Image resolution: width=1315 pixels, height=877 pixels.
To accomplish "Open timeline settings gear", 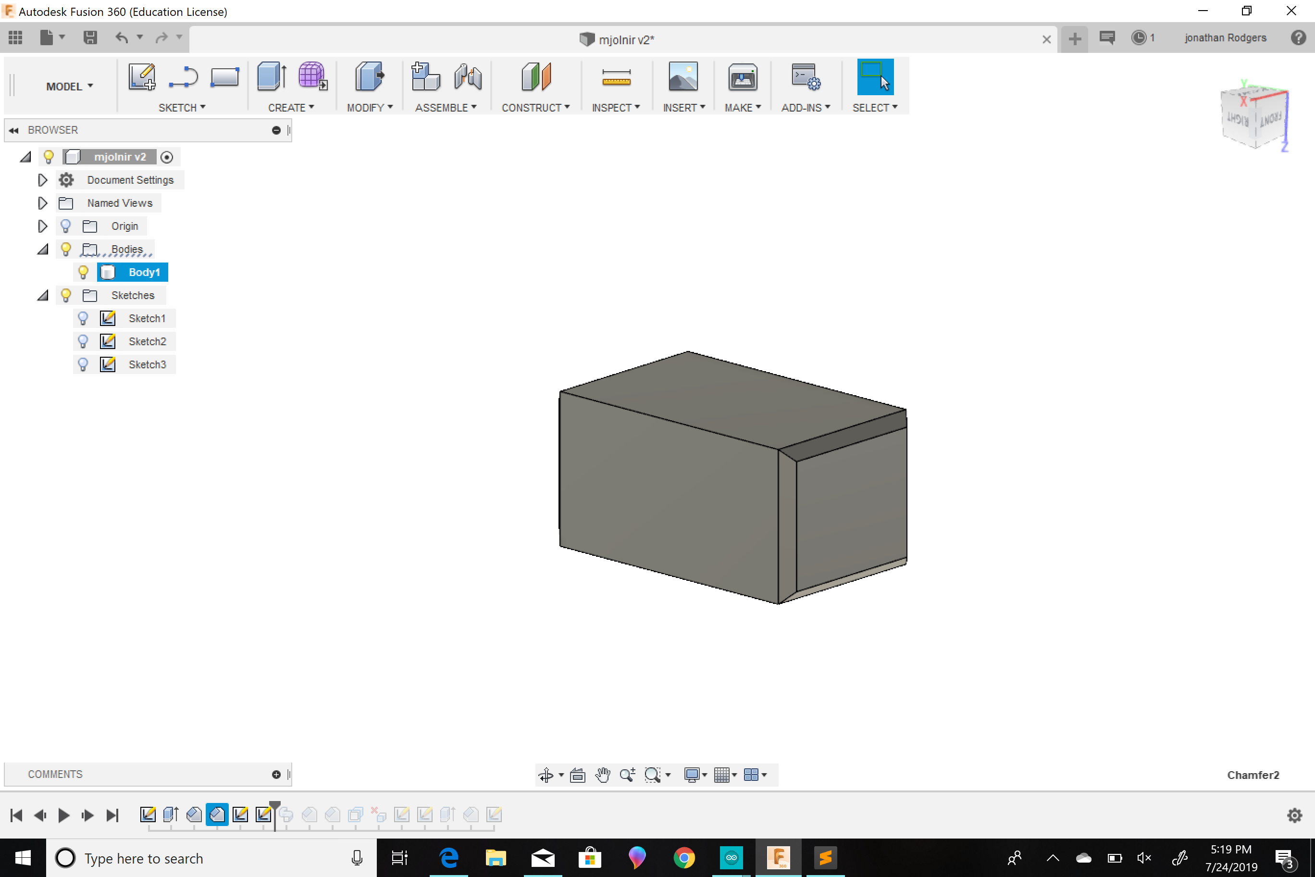I will [1295, 815].
